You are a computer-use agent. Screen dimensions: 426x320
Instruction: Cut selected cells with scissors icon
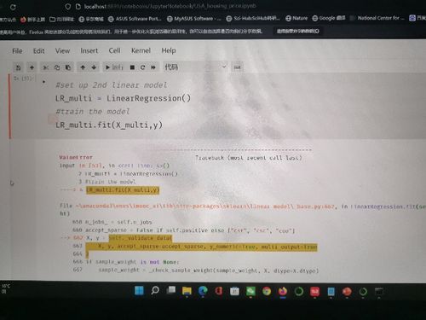pyautogui.click(x=45, y=67)
